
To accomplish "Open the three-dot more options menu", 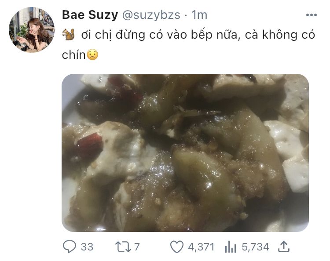I will (x=311, y=15).
